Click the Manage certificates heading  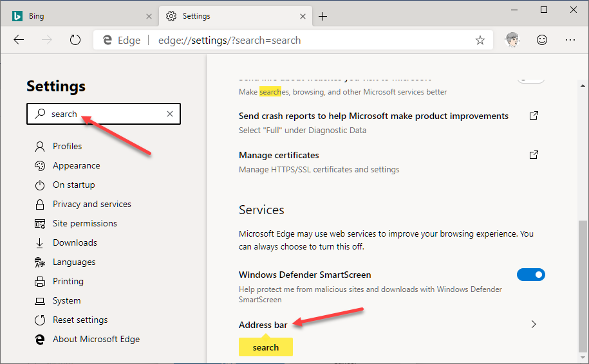(x=279, y=155)
